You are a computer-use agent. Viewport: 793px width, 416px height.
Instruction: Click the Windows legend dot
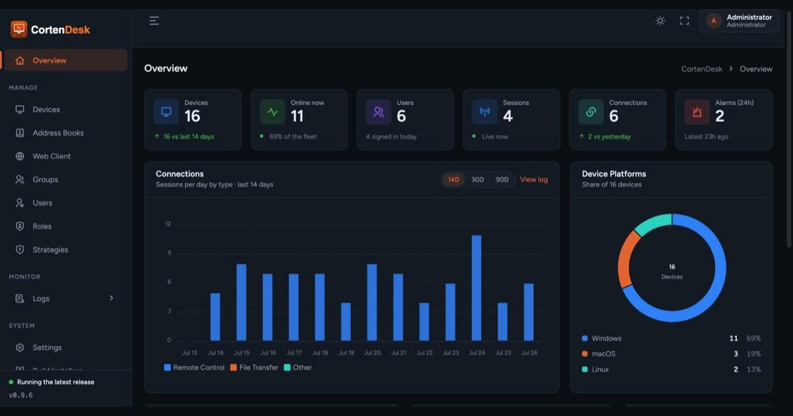coord(585,339)
